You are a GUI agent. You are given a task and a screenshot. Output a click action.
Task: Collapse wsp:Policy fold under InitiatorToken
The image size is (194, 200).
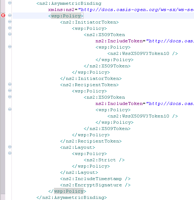point(10,28)
